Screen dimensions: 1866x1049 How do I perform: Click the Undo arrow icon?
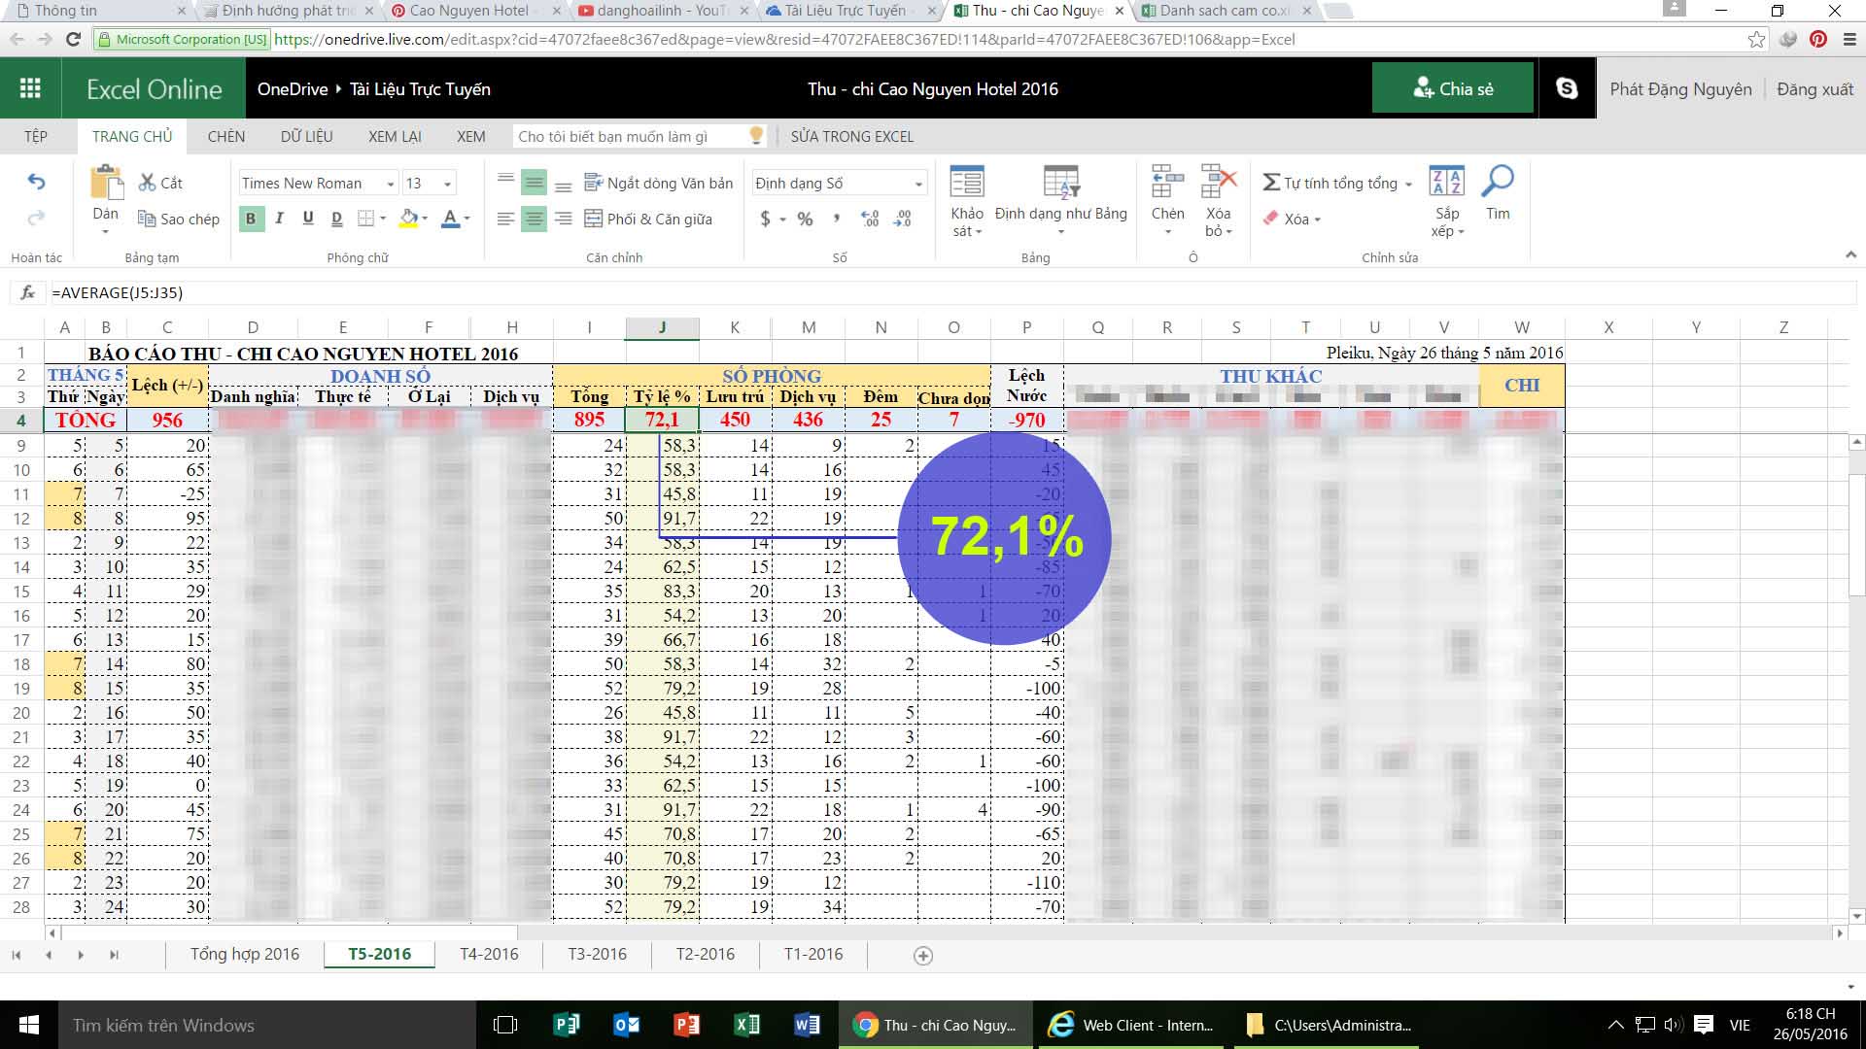(36, 182)
